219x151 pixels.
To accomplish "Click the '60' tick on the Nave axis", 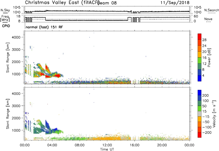I will 196,16.
